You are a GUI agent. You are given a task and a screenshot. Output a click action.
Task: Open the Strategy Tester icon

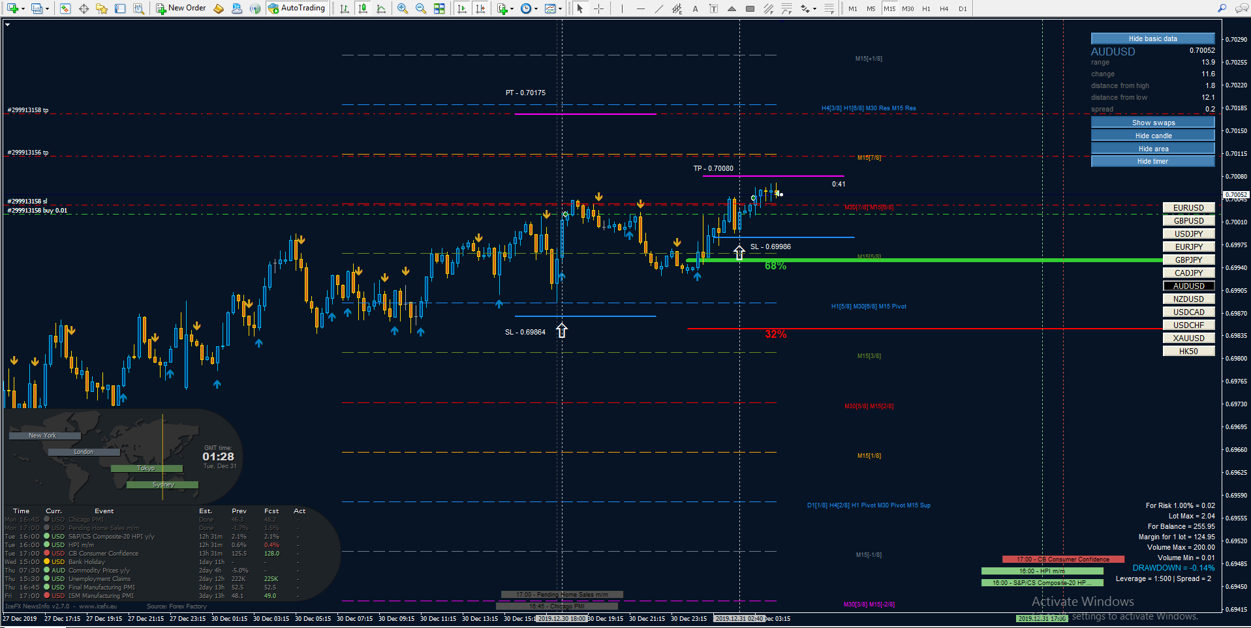[138, 8]
